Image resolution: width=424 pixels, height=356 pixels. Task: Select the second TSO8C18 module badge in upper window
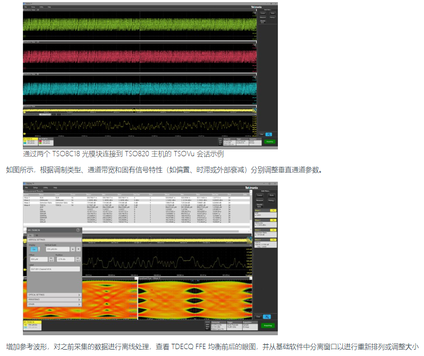46,141
